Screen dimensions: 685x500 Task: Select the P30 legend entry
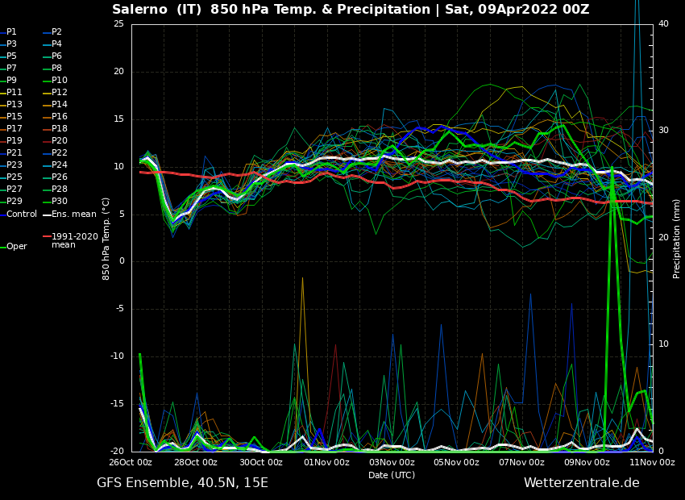(x=60, y=202)
